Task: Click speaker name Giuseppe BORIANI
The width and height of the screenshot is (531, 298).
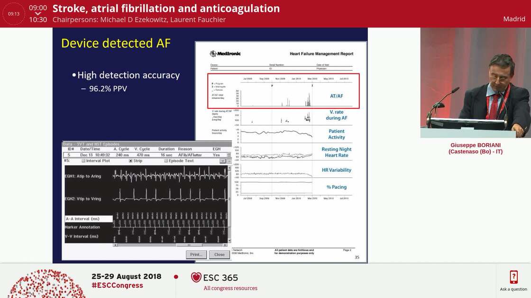Action: (x=476, y=146)
